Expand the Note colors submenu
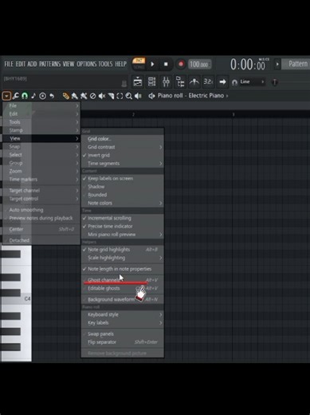Screen dimensions: 310x415 123,203
